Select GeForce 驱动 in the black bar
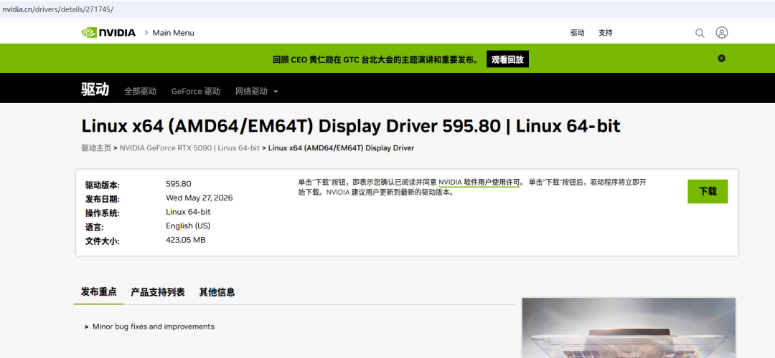The image size is (775, 358). tap(196, 91)
